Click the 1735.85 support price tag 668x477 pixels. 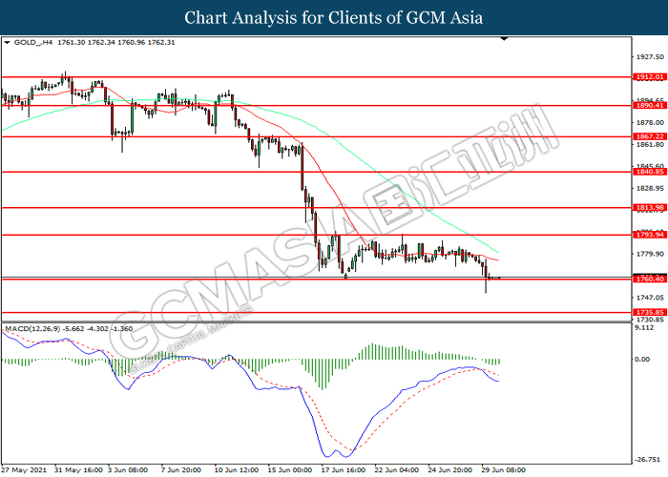point(647,312)
